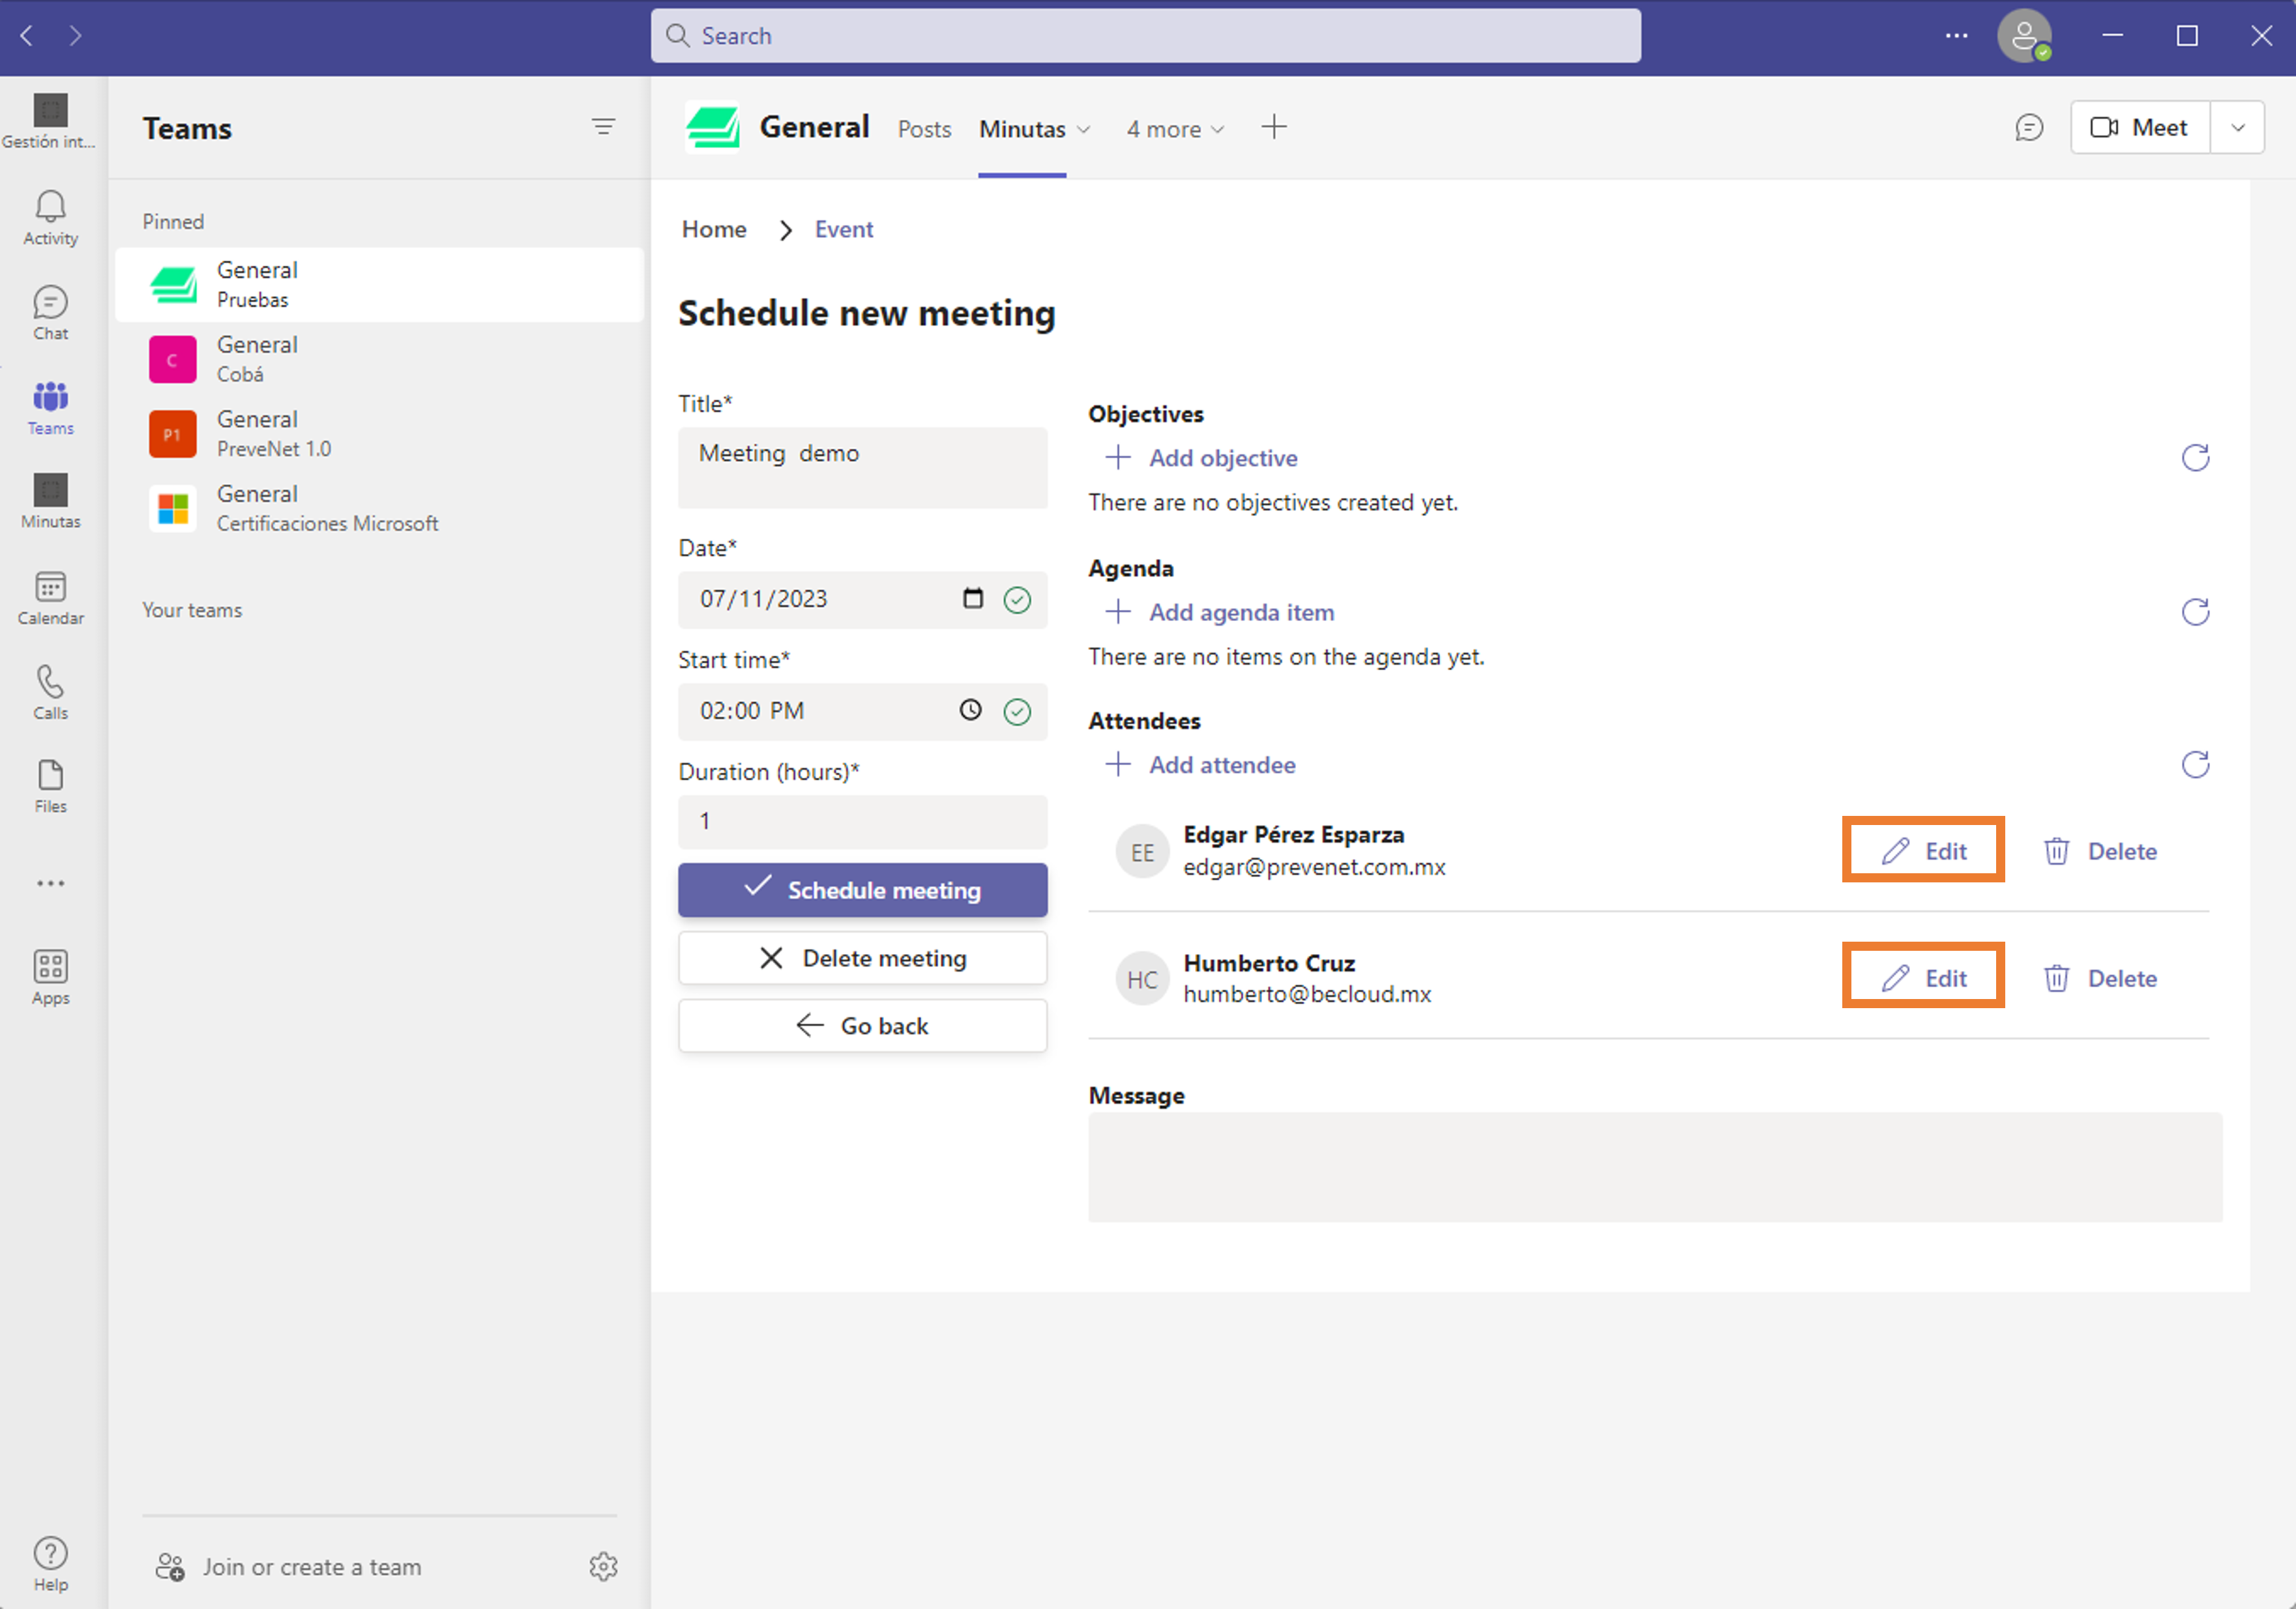The height and width of the screenshot is (1609, 2296).
Task: Open the time picker clock icon
Action: pos(970,710)
